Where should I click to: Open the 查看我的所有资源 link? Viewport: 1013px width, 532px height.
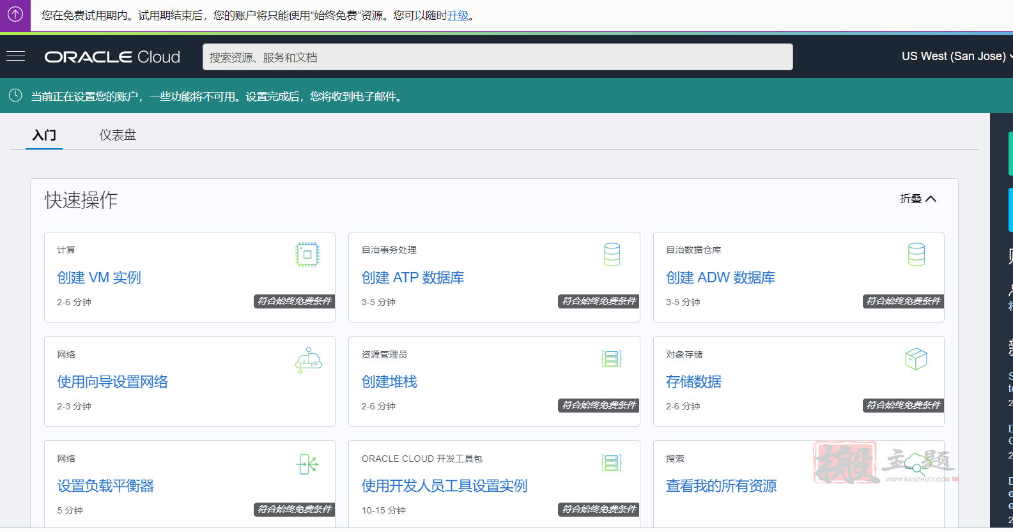tap(721, 486)
